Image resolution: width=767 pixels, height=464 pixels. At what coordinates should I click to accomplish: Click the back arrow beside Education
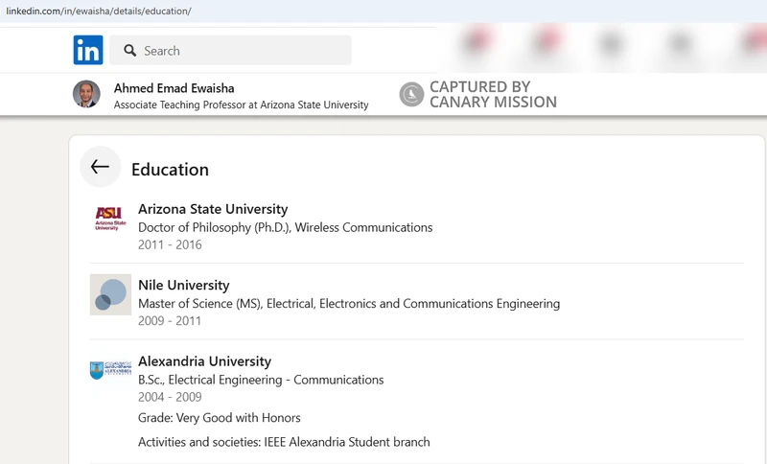tap(100, 167)
